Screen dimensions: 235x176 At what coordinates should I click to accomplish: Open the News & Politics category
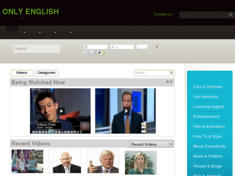pyautogui.click(x=208, y=156)
